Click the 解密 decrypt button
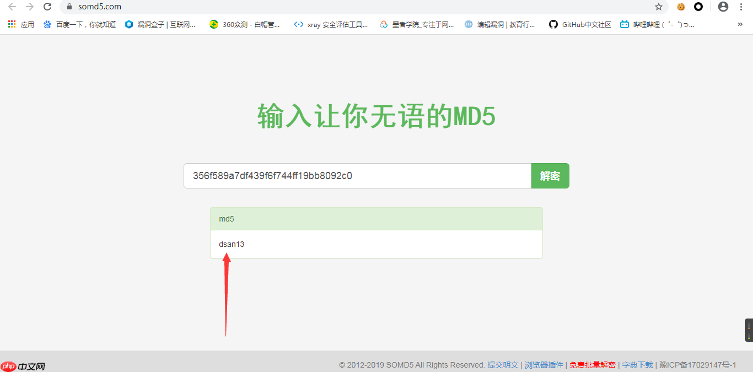Viewport: 753px width, 372px height. 550,175
